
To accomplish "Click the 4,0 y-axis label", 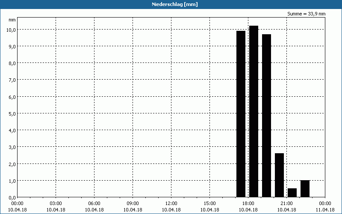I will point(12,131).
